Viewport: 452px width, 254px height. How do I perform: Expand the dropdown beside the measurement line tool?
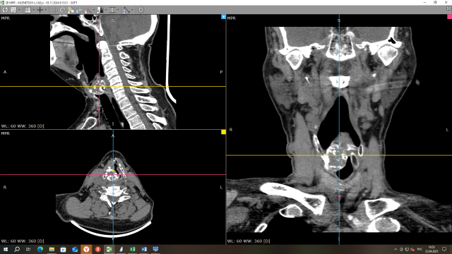132,10
